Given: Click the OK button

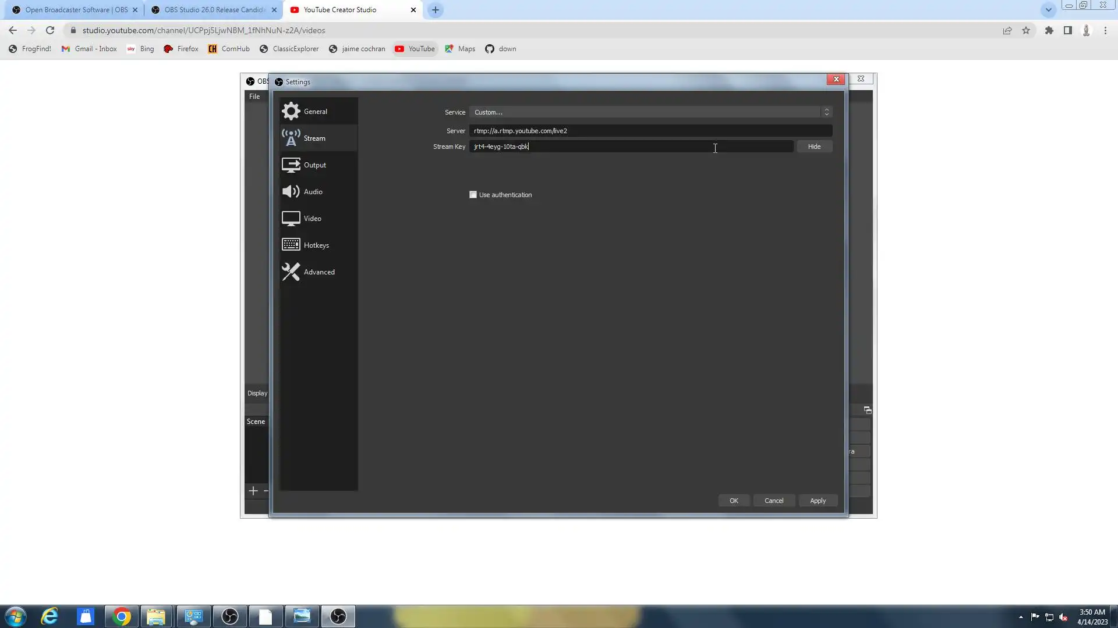Looking at the screenshot, I should point(734,501).
